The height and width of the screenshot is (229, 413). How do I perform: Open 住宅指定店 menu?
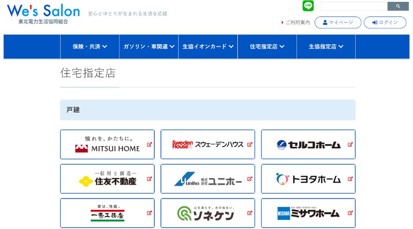tap(267, 47)
